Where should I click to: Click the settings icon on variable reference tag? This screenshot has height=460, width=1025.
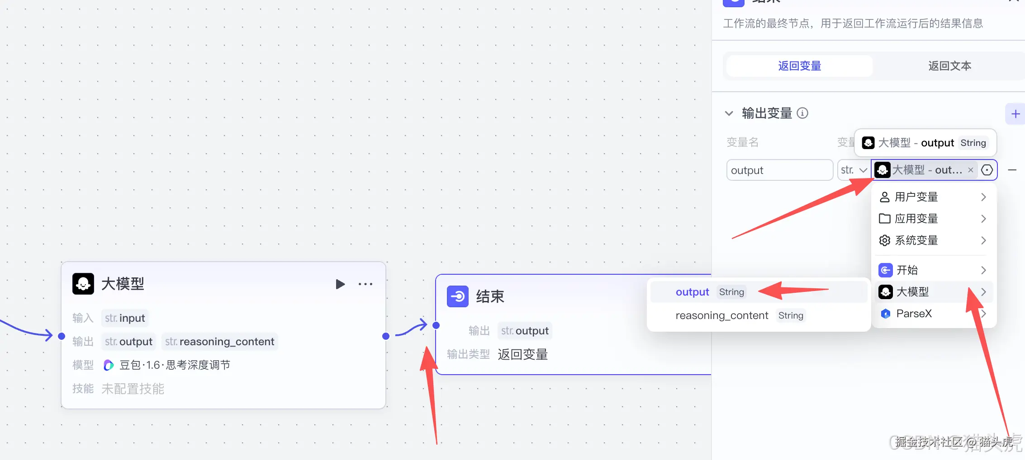pyautogui.click(x=987, y=170)
